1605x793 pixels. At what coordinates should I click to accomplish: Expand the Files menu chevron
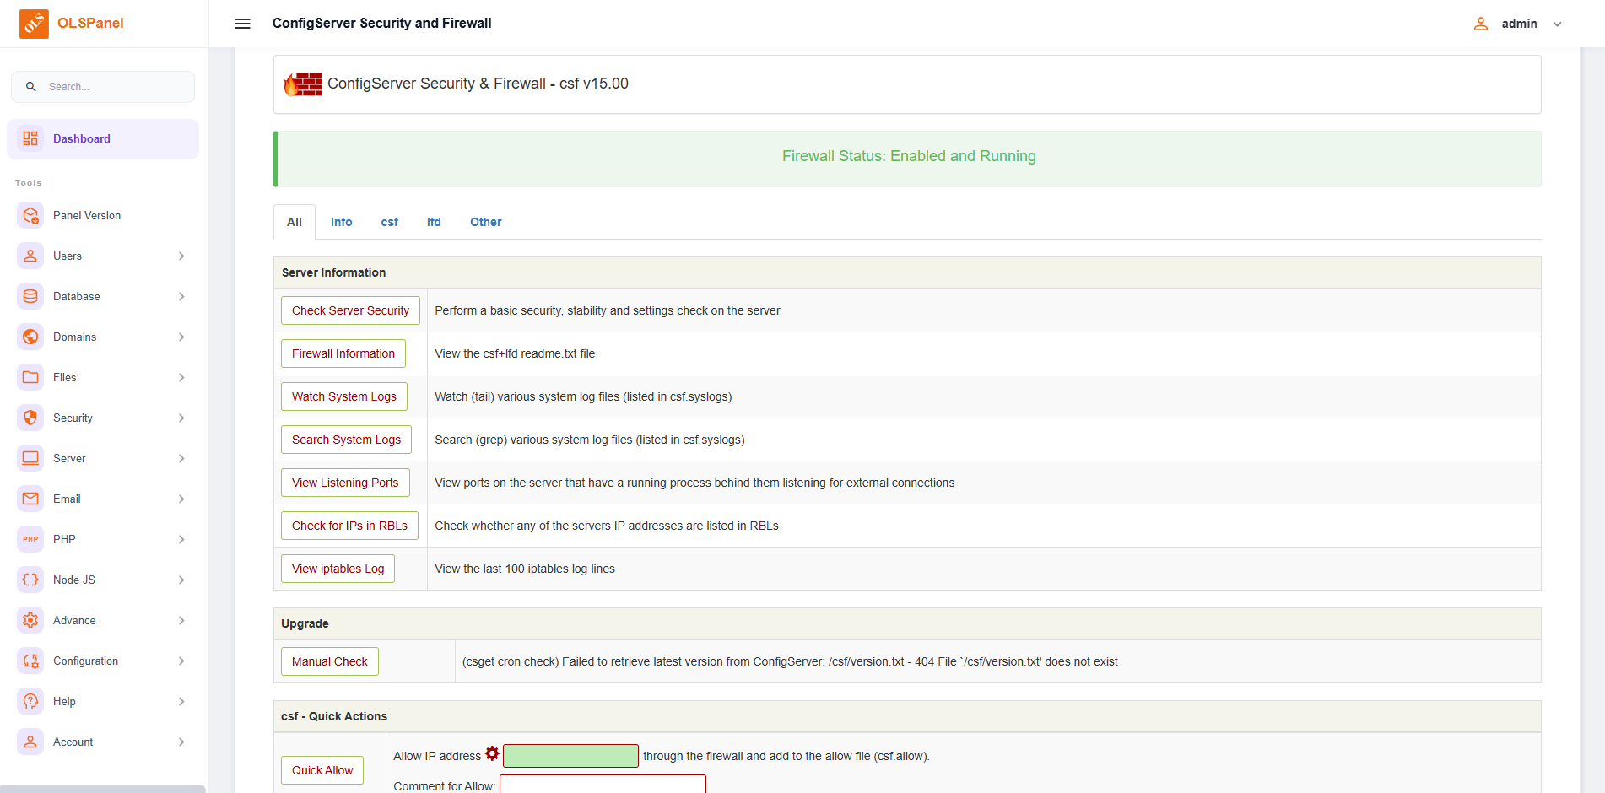coord(181,377)
